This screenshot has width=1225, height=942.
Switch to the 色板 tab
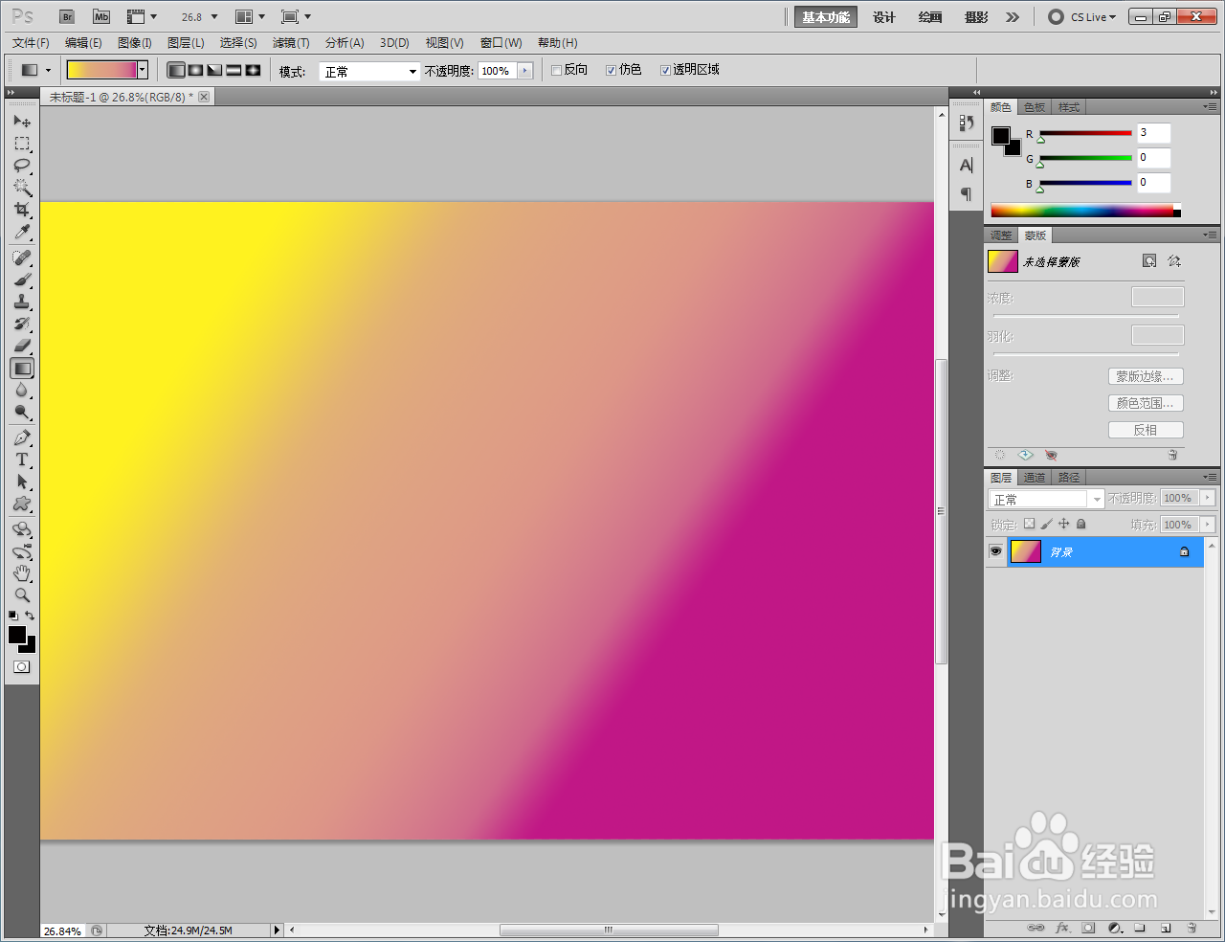(x=1035, y=107)
